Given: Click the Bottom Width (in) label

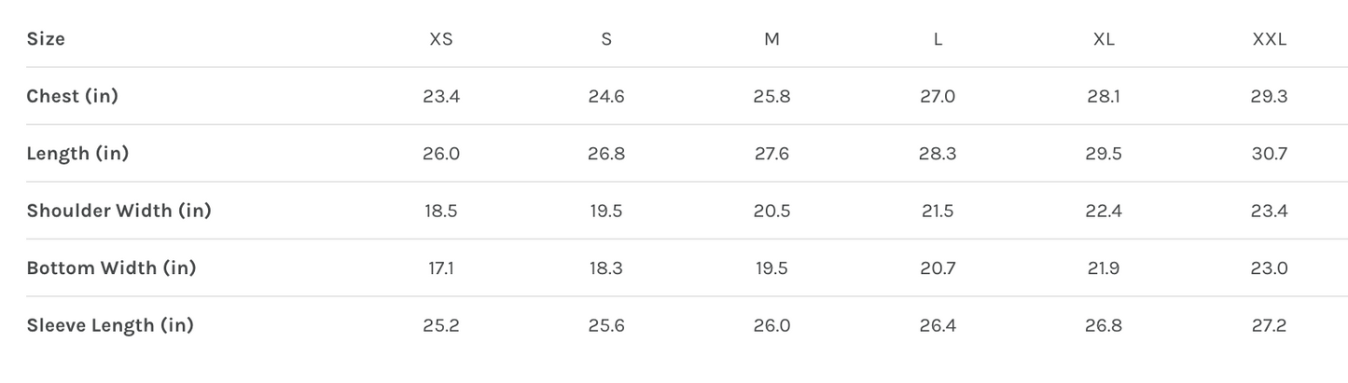Looking at the screenshot, I should (x=111, y=268).
